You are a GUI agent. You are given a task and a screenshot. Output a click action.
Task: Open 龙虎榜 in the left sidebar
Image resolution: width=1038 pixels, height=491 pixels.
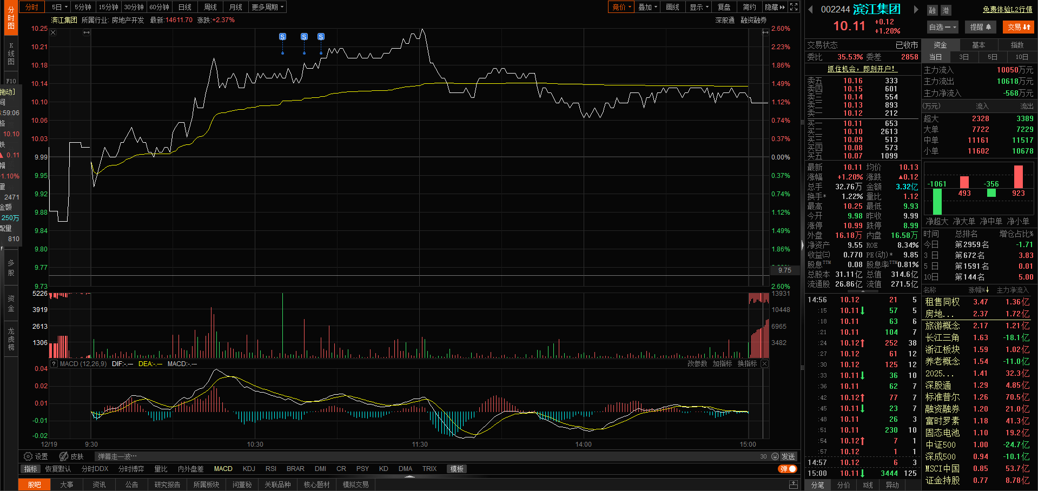[x=11, y=339]
